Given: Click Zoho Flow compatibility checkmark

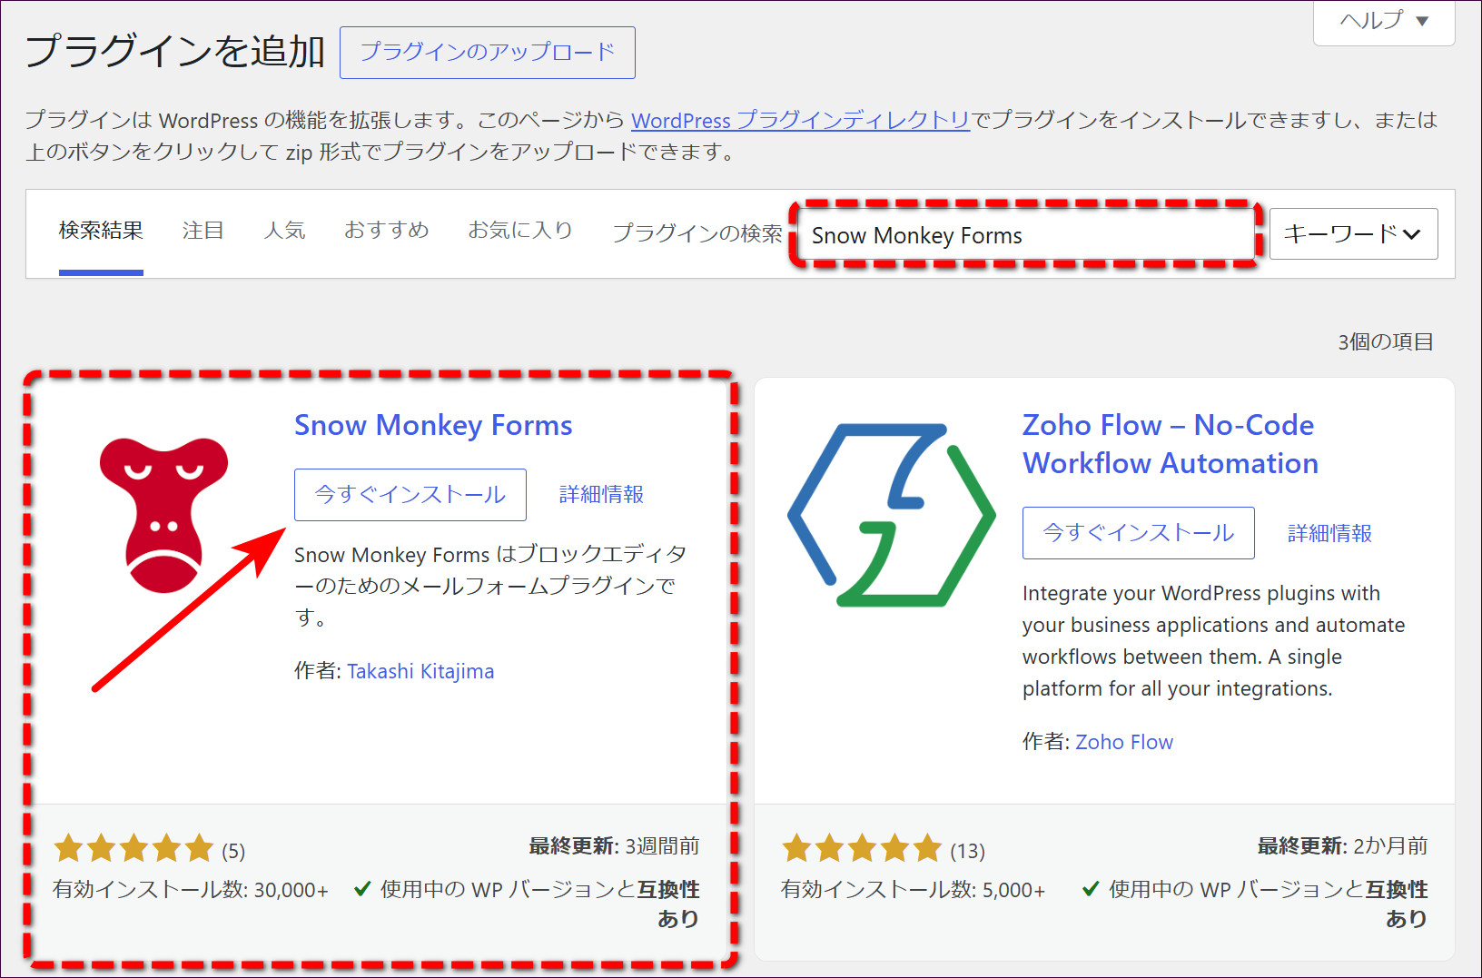Looking at the screenshot, I should pos(1091,889).
